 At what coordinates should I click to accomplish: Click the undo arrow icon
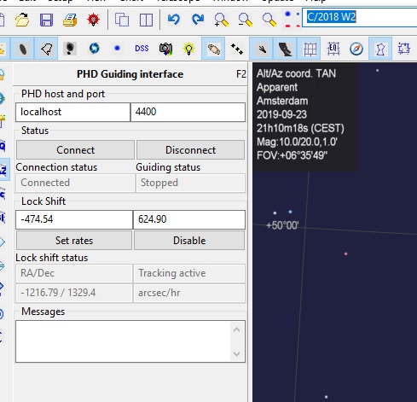pyautogui.click(x=174, y=20)
